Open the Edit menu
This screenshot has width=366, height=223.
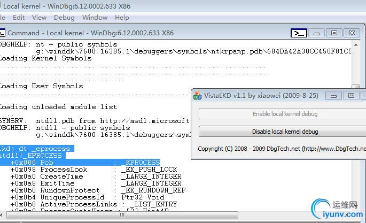[19, 18]
